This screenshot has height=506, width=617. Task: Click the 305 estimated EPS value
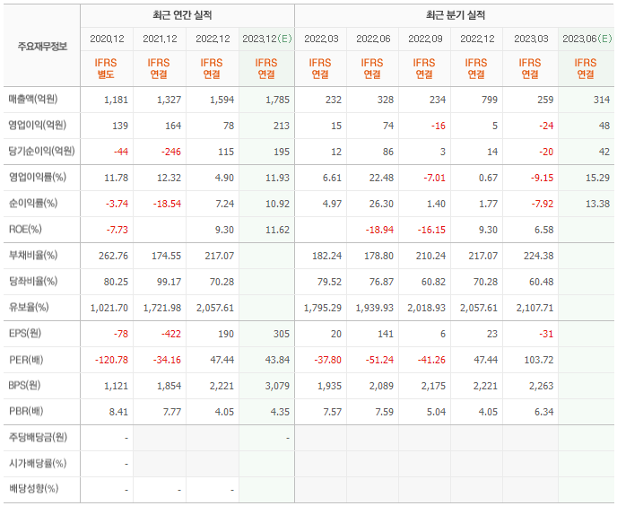click(282, 334)
